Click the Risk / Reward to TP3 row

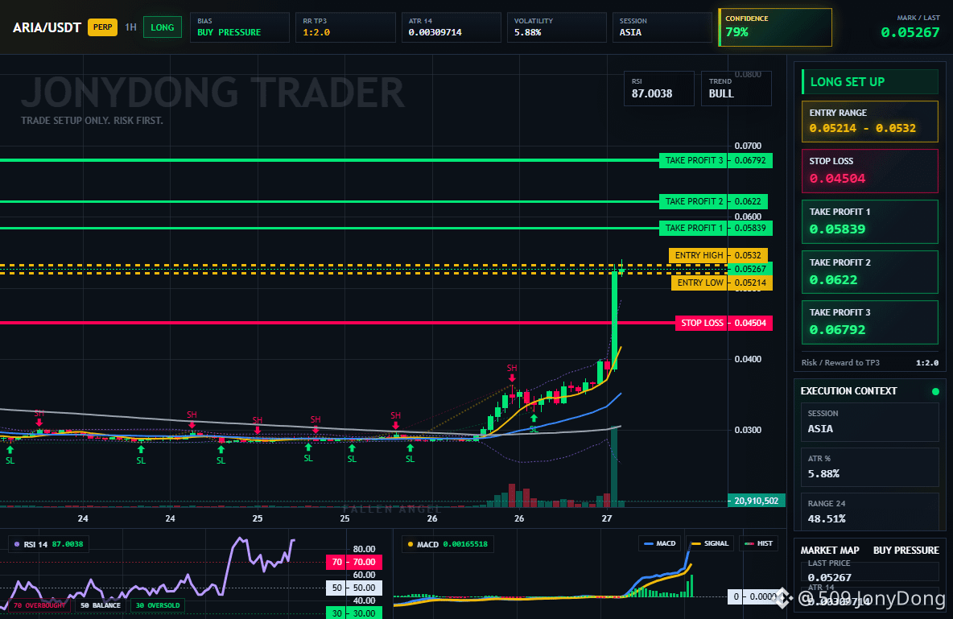(x=870, y=362)
